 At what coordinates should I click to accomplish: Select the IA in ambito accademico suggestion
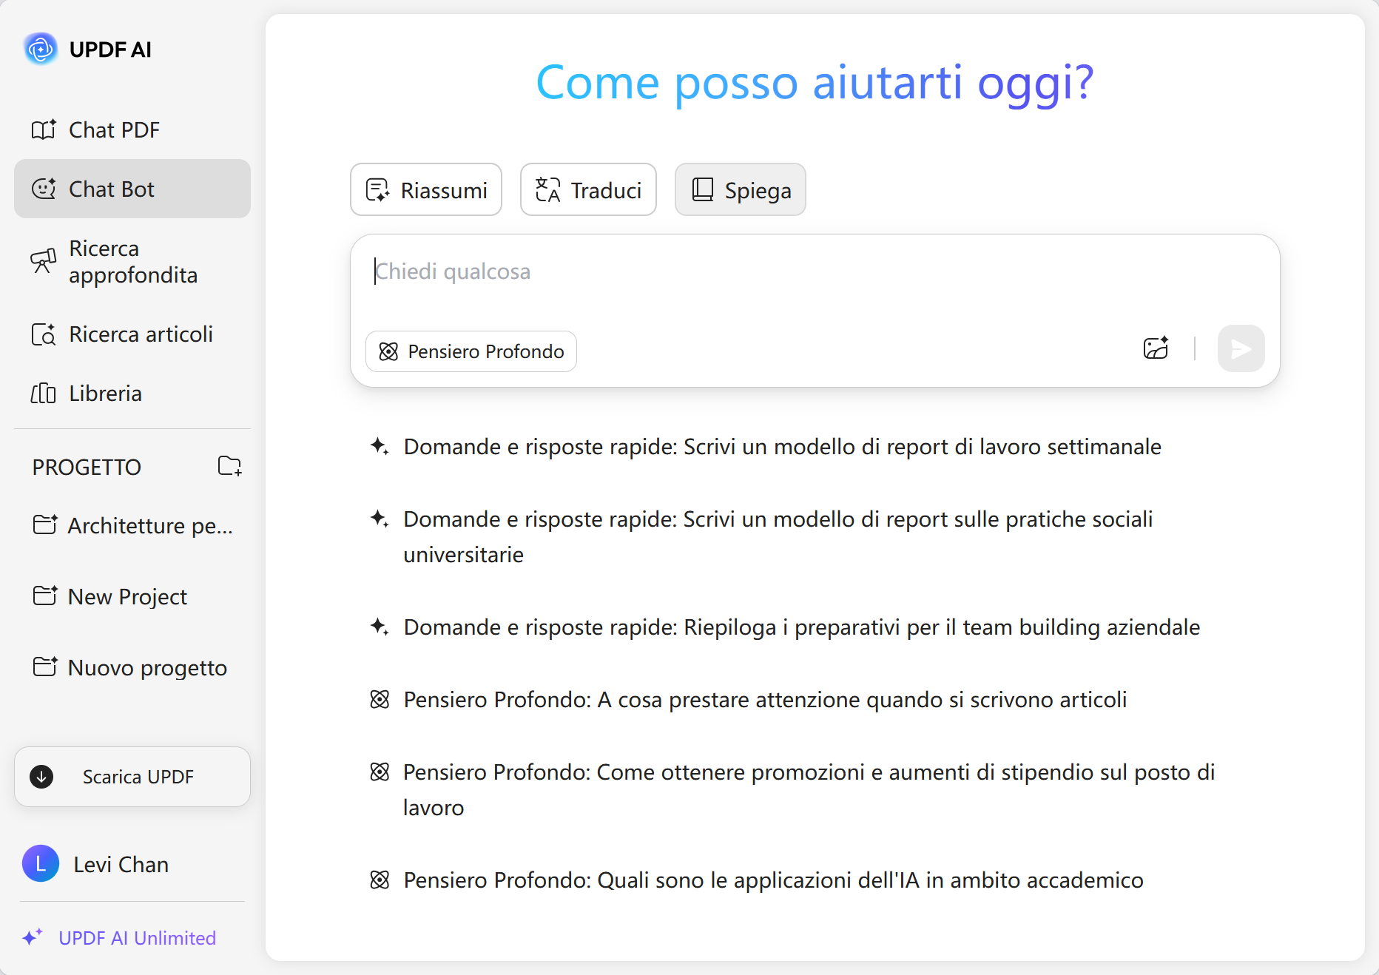[757, 880]
